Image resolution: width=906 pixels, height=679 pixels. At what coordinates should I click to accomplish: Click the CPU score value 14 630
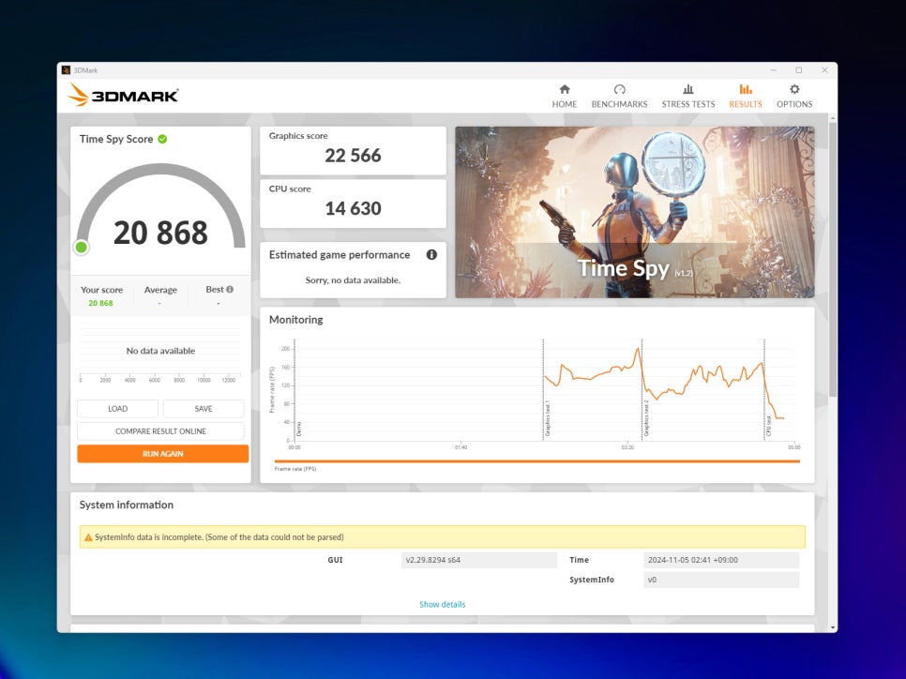point(353,208)
